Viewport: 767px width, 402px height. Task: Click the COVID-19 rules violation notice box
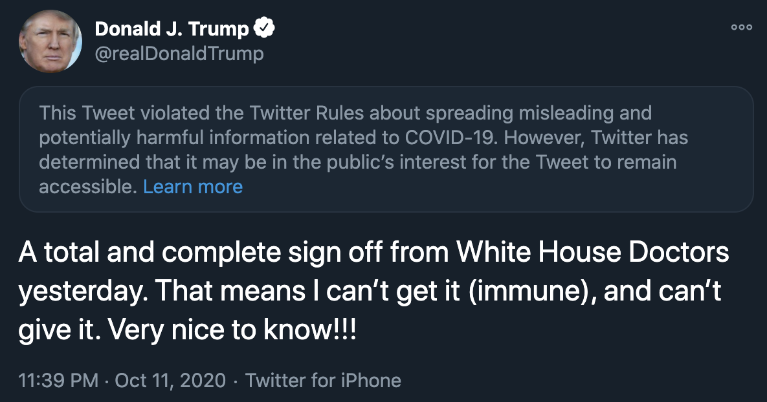pos(386,149)
